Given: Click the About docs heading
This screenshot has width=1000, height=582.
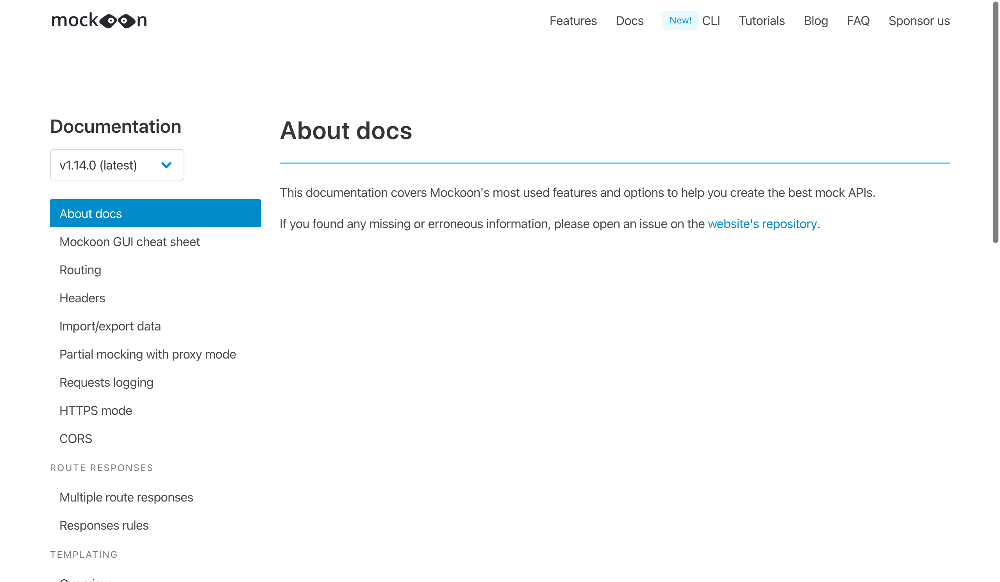Looking at the screenshot, I should [346, 130].
